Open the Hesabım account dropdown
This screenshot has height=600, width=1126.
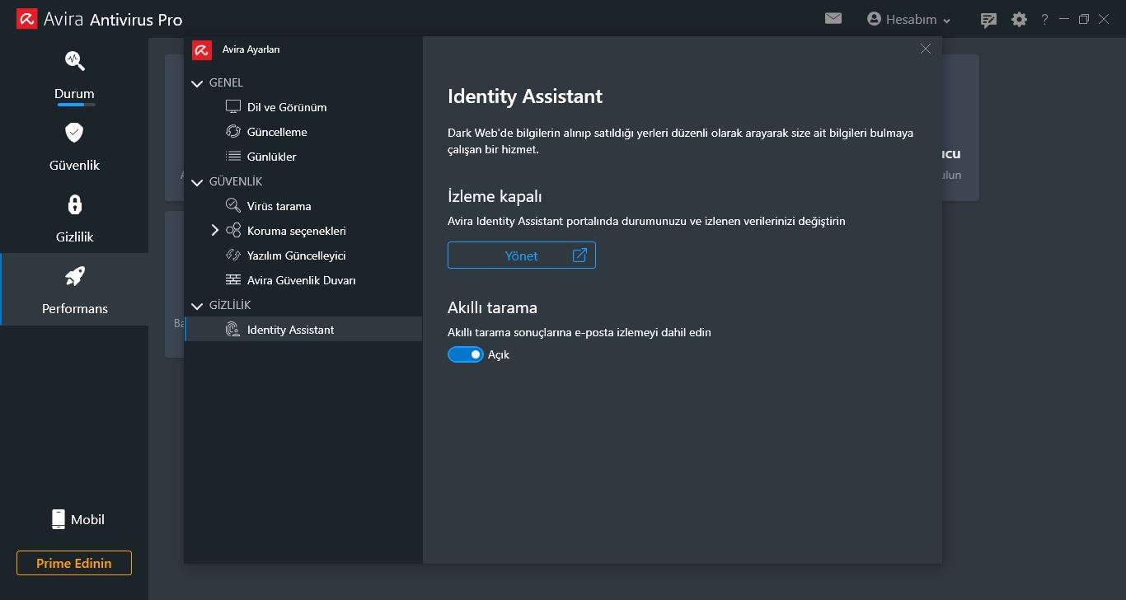909,19
